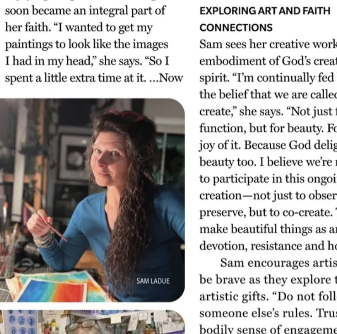Viewport: 337px width, 334px height.
Task: Click the "EXPLORING ART AND FAITH" heading line
Action: pos(265,11)
